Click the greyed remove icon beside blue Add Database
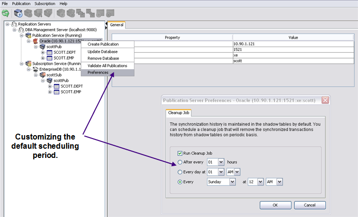 click(28, 13)
